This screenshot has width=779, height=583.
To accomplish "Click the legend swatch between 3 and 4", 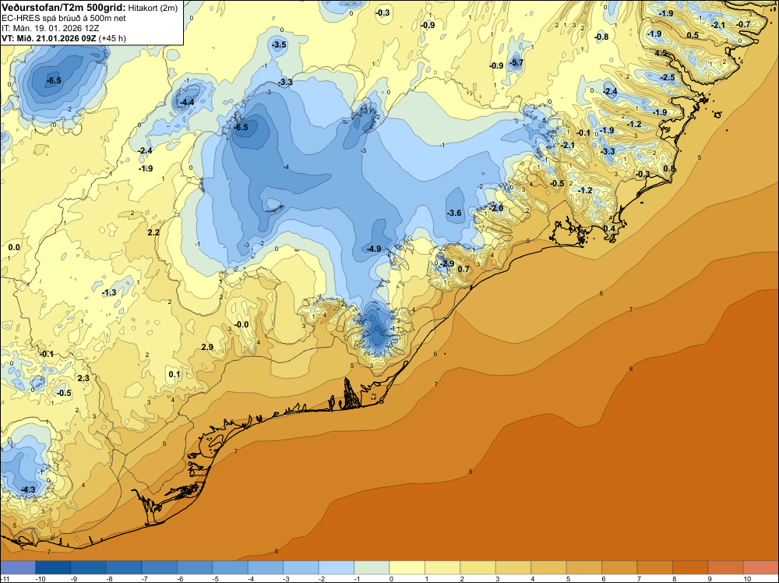I will point(513,567).
